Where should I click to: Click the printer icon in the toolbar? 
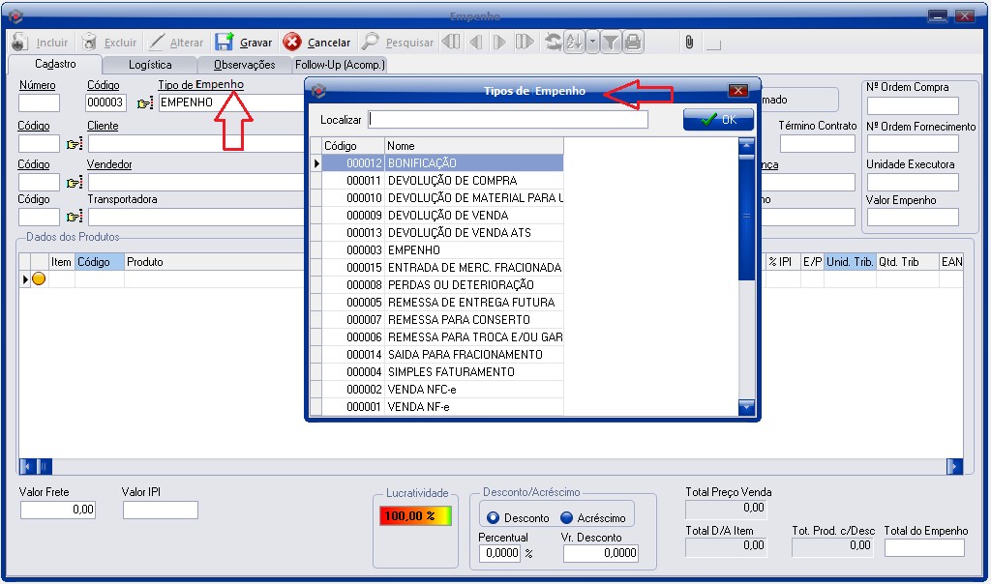tap(633, 42)
